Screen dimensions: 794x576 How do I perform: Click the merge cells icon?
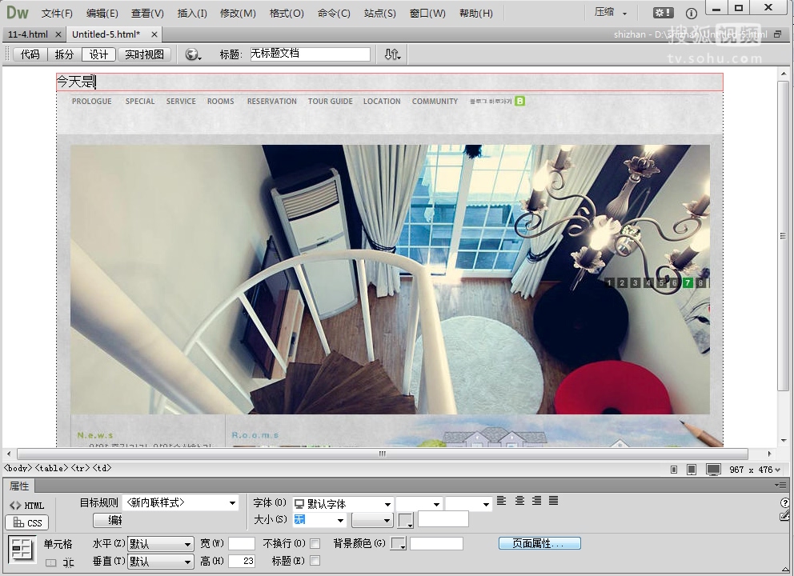tap(50, 562)
